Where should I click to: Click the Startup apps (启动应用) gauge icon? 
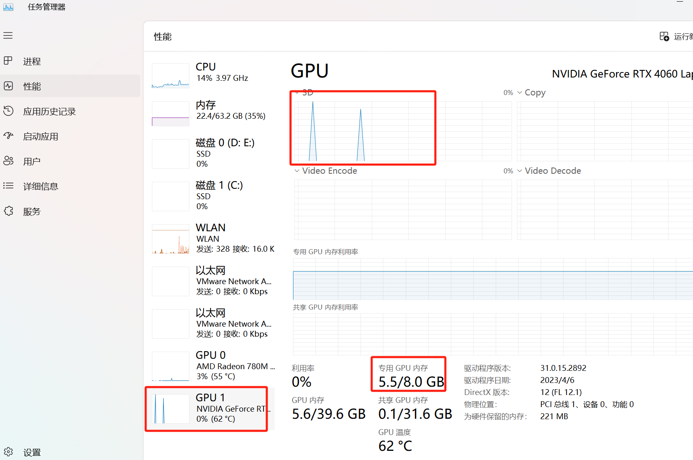click(8, 136)
